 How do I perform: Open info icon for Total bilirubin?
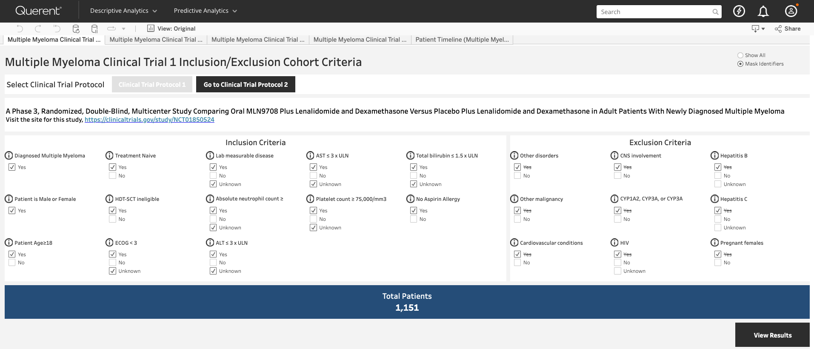click(x=410, y=155)
